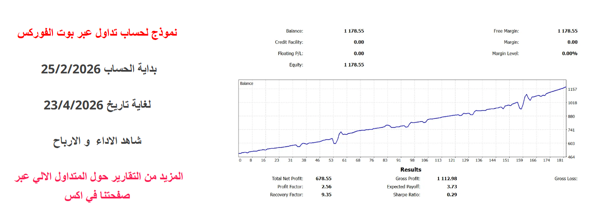Click the Balance legend inside the chart
The width and height of the screenshot is (593, 218).
coord(246,83)
